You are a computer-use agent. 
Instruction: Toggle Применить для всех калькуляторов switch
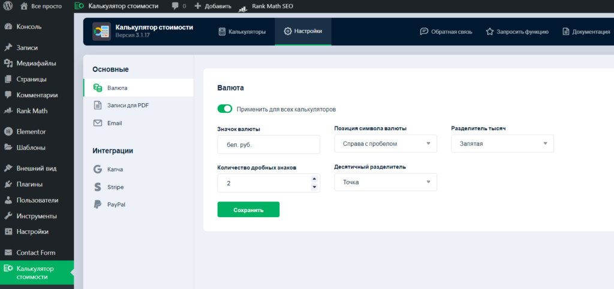(x=225, y=109)
